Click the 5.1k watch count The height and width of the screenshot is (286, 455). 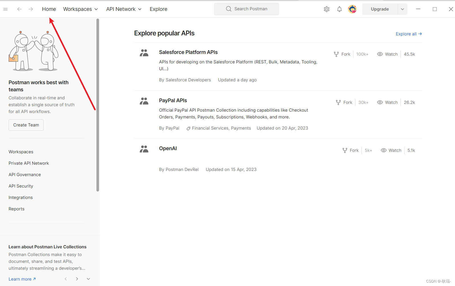tap(411, 150)
